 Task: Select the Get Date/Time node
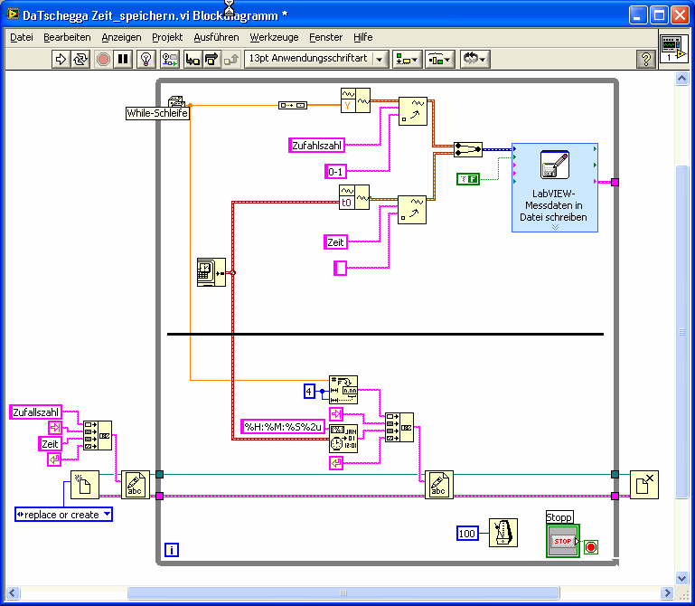211,272
